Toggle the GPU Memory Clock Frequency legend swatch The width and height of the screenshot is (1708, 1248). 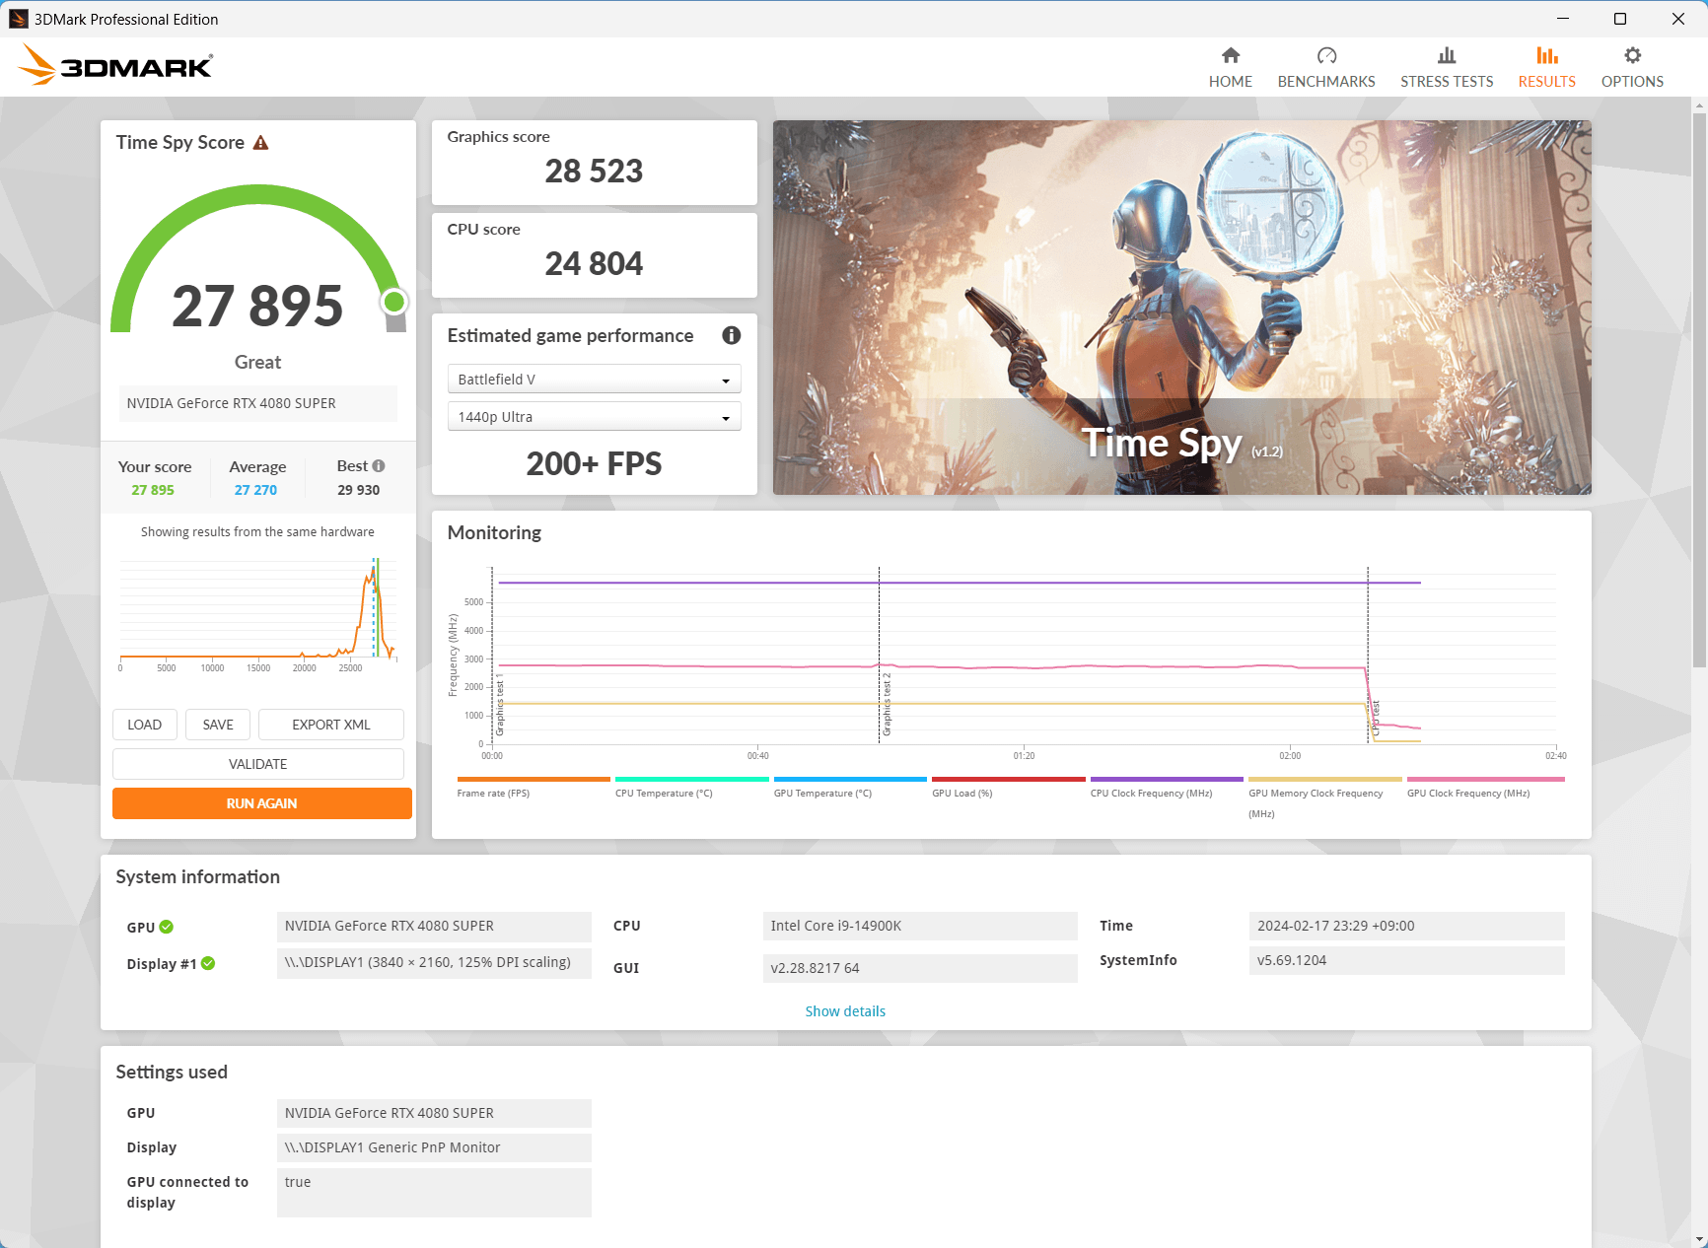(x=1325, y=779)
